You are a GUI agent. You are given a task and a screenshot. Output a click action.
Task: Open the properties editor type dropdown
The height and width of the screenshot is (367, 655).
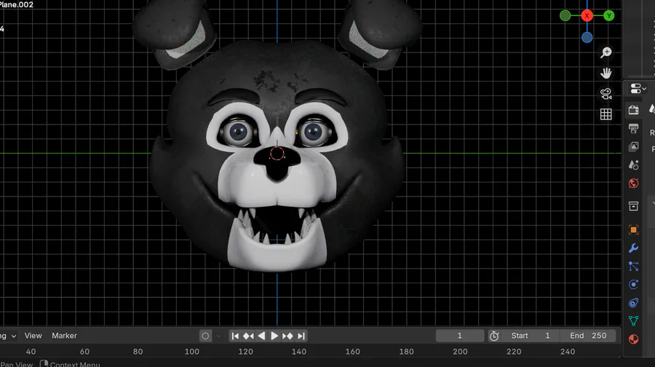pos(638,89)
